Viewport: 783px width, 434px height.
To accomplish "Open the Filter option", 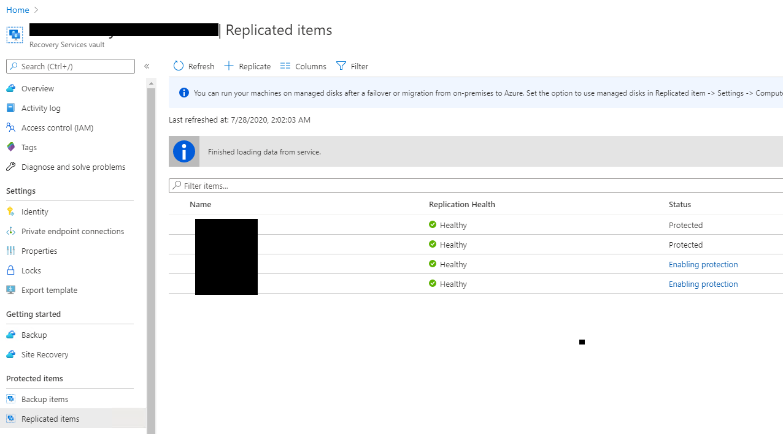I will 352,66.
